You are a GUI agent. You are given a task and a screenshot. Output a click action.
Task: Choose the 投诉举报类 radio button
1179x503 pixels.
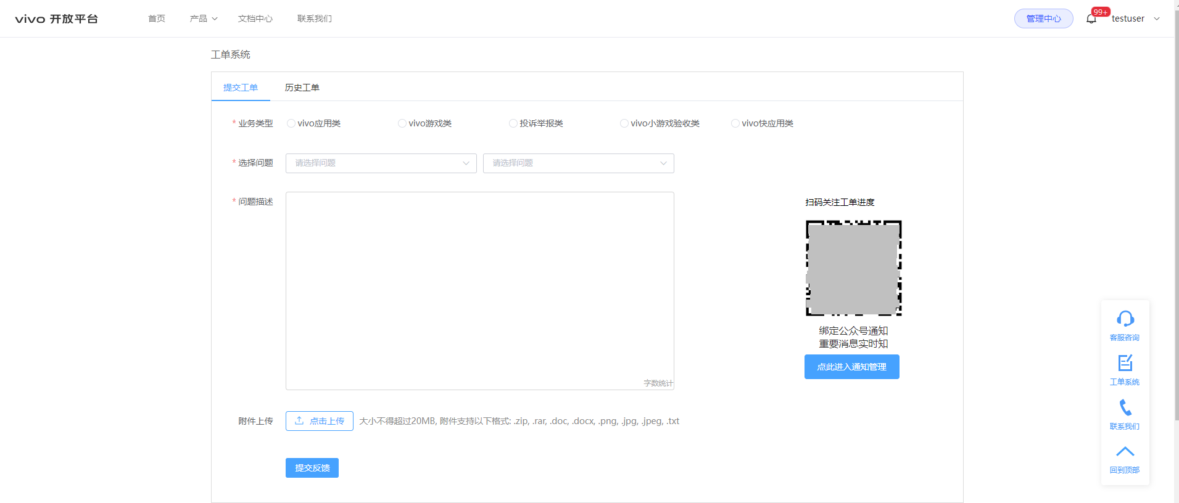(513, 123)
